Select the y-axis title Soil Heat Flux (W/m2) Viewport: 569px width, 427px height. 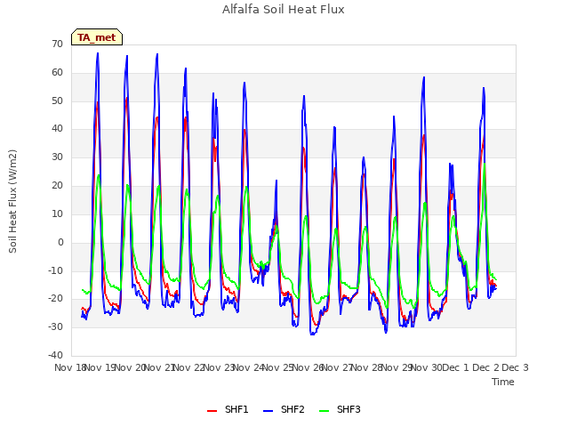coord(12,201)
